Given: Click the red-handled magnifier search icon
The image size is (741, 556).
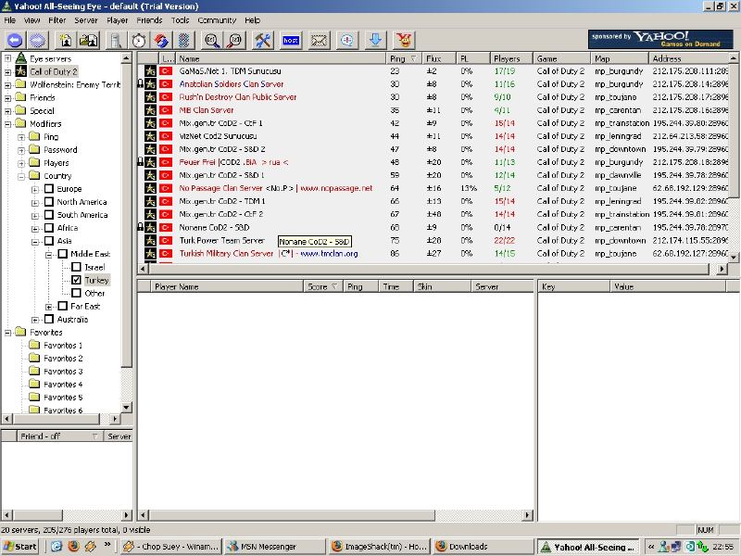Looking at the screenshot, I should point(235,40).
